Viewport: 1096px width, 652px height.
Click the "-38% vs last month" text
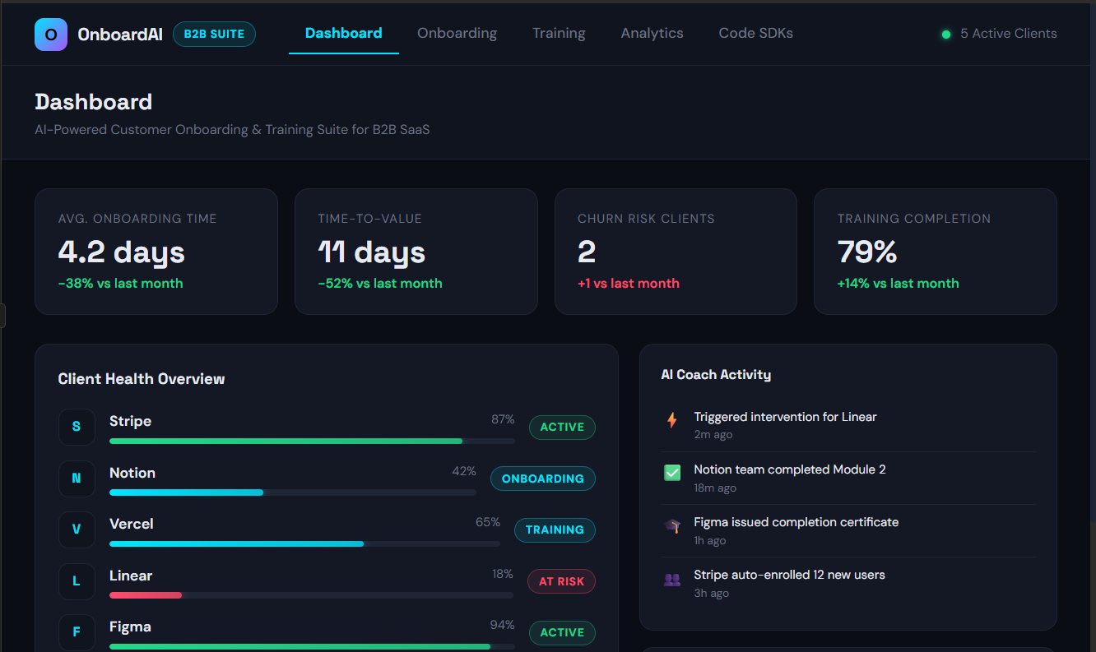point(121,284)
